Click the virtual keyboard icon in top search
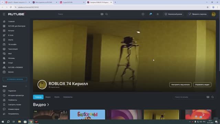This screenshot has height=124, width=220. [102, 14]
